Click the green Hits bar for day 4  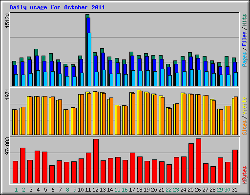(x=35, y=67)
